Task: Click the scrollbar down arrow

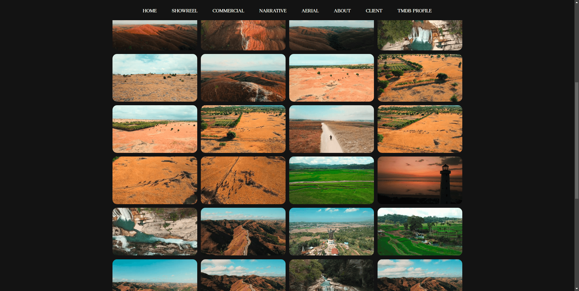Action: point(577,289)
